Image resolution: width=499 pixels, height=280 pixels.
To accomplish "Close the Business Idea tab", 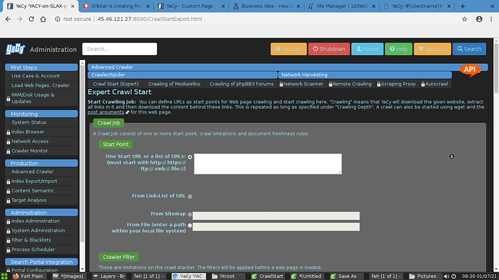I will (x=298, y=6).
